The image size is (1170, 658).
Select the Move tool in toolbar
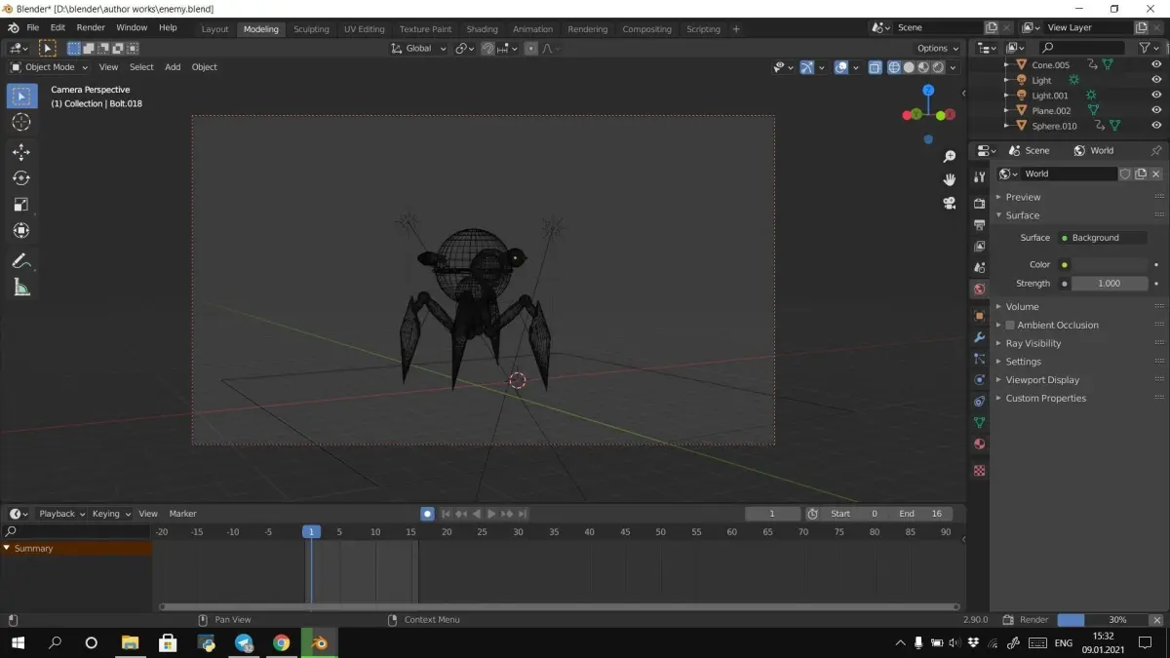coord(21,152)
